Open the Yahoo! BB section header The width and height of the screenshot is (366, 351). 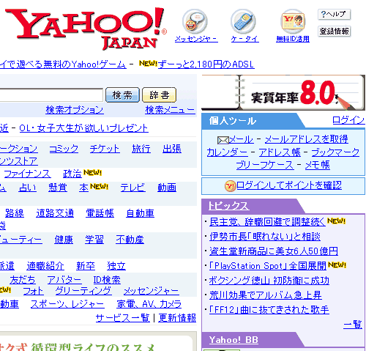(234, 340)
